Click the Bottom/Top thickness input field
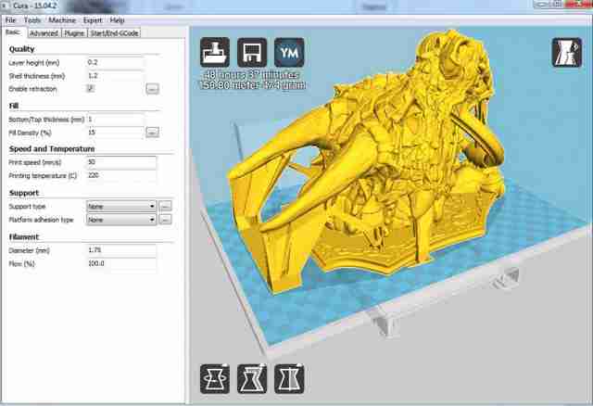This screenshot has height=406, width=593. (x=115, y=120)
